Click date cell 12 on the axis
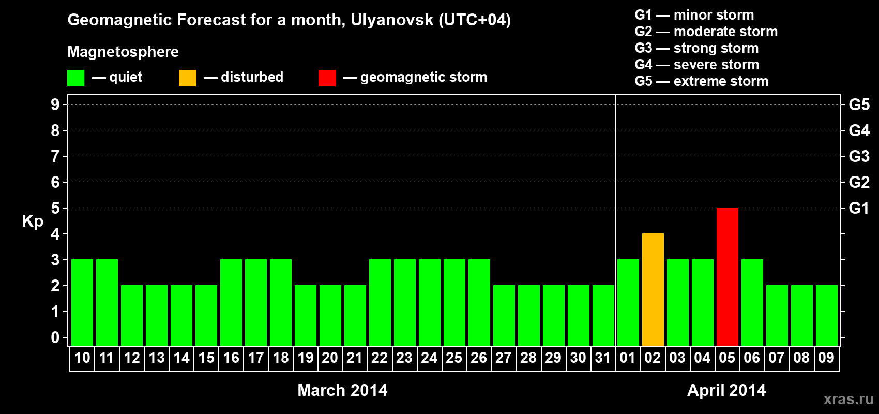This screenshot has width=879, height=414. 132,358
